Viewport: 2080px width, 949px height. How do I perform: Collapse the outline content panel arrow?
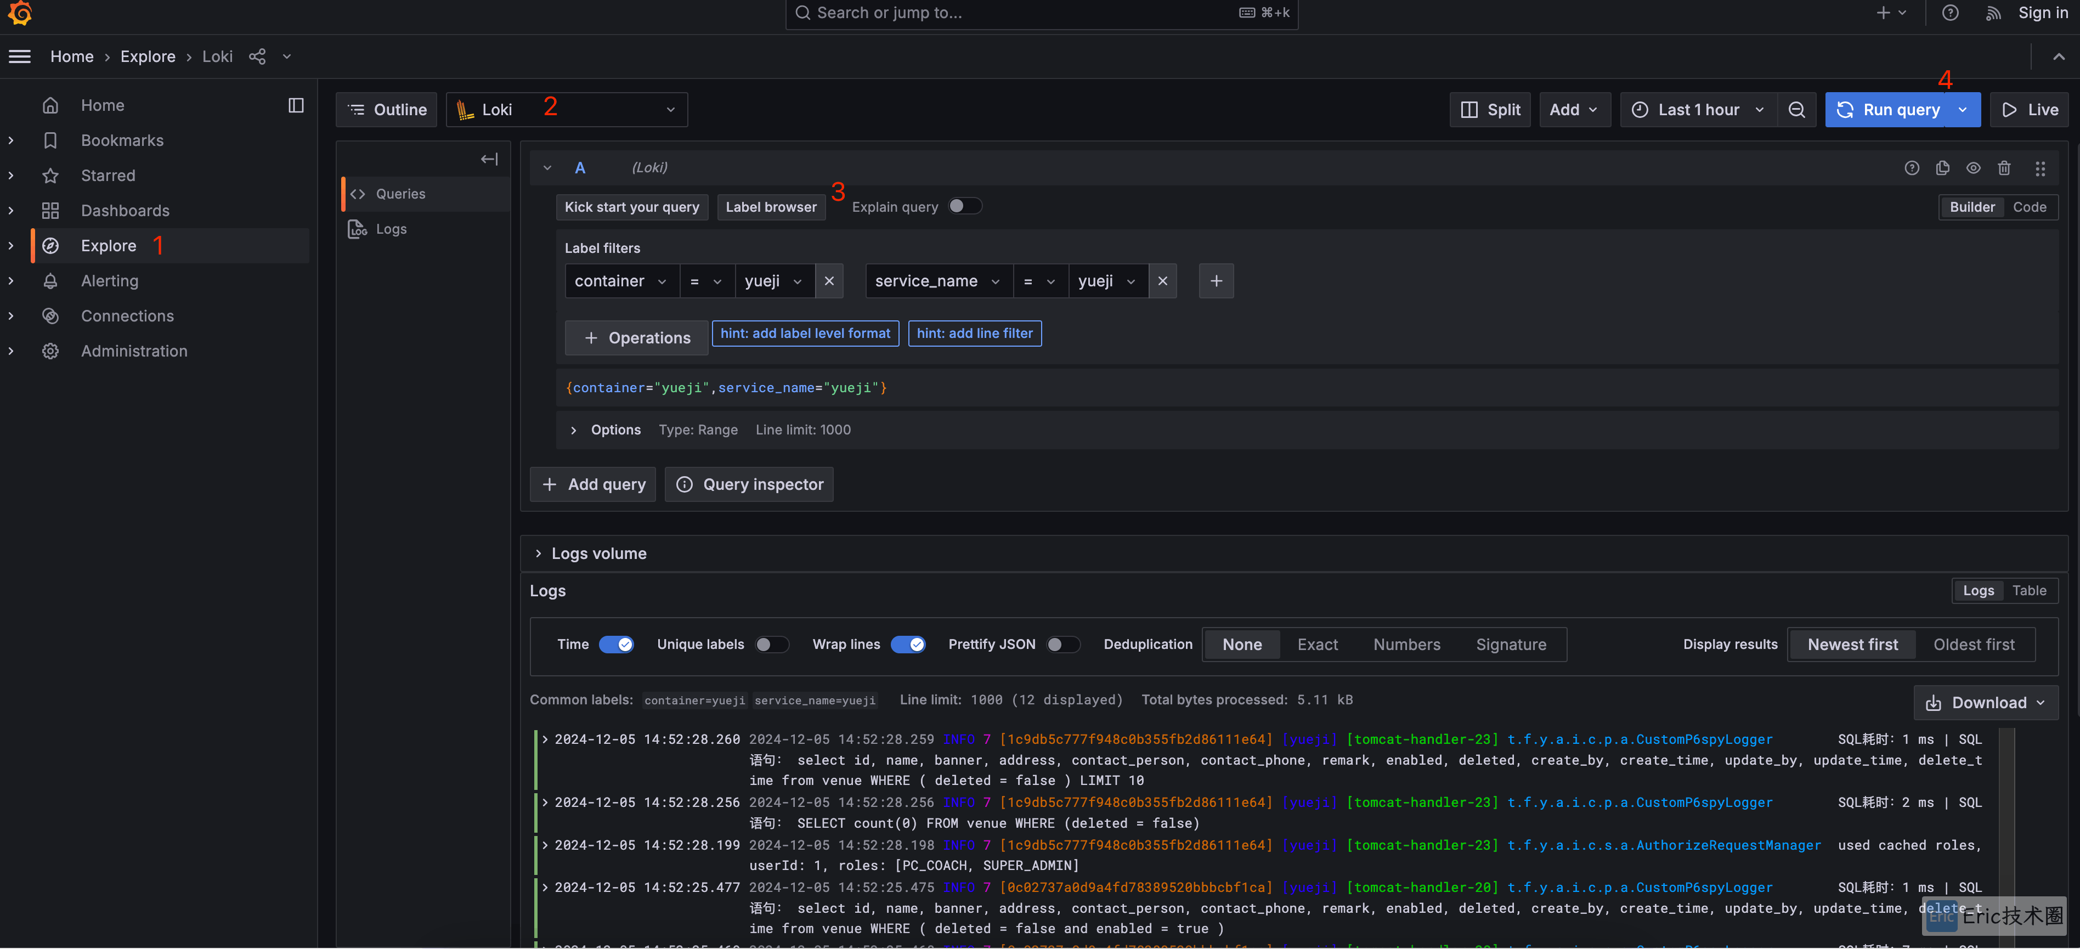click(489, 159)
